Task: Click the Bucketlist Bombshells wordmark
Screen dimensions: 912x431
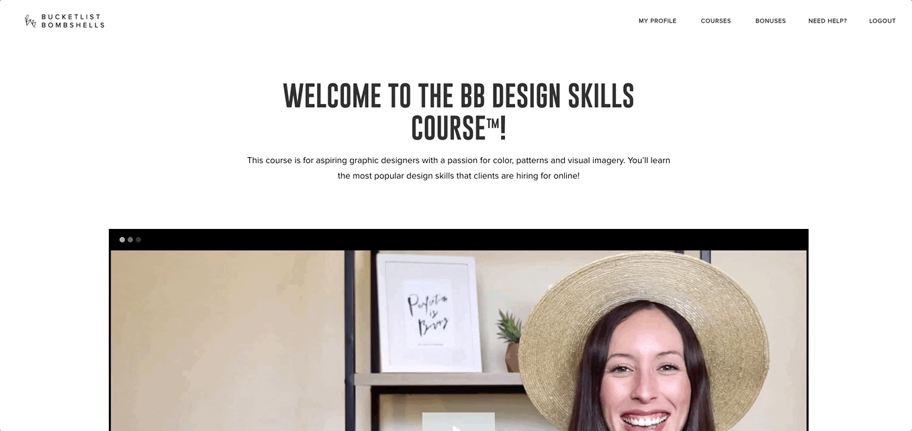Action: [73, 21]
